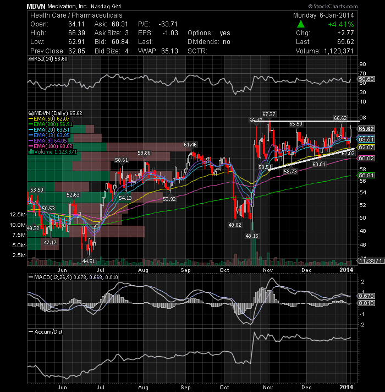Screen dimensions: 385x392
Task: Click the 67.37 peak price label
Action: (269, 115)
